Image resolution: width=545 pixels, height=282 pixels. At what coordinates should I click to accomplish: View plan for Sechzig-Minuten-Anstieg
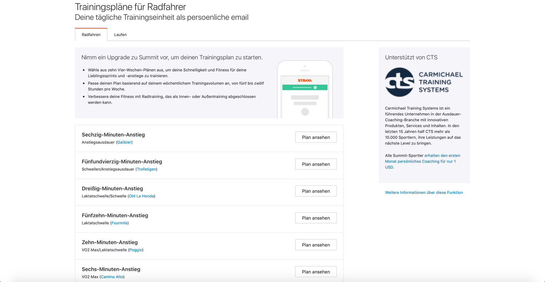click(x=316, y=137)
